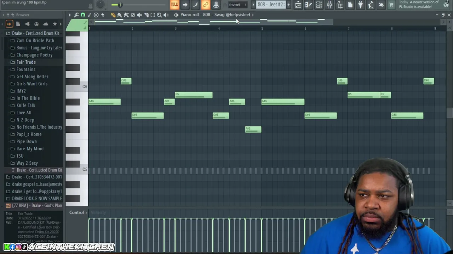Image resolution: width=453 pixels, height=254 pixels.
Task: Open the piano roll stamp (note) menu
Action: (90, 15)
